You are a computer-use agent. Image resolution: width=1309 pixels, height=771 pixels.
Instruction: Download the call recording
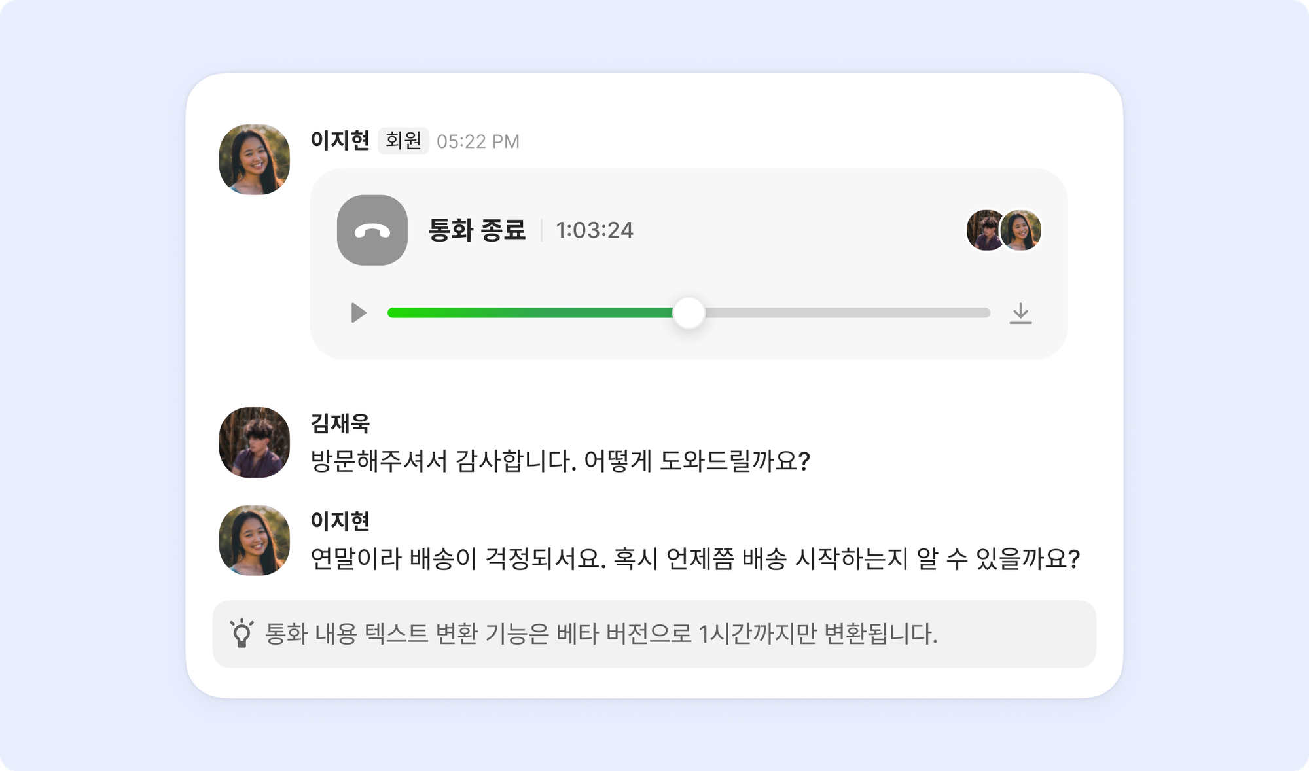click(1020, 314)
